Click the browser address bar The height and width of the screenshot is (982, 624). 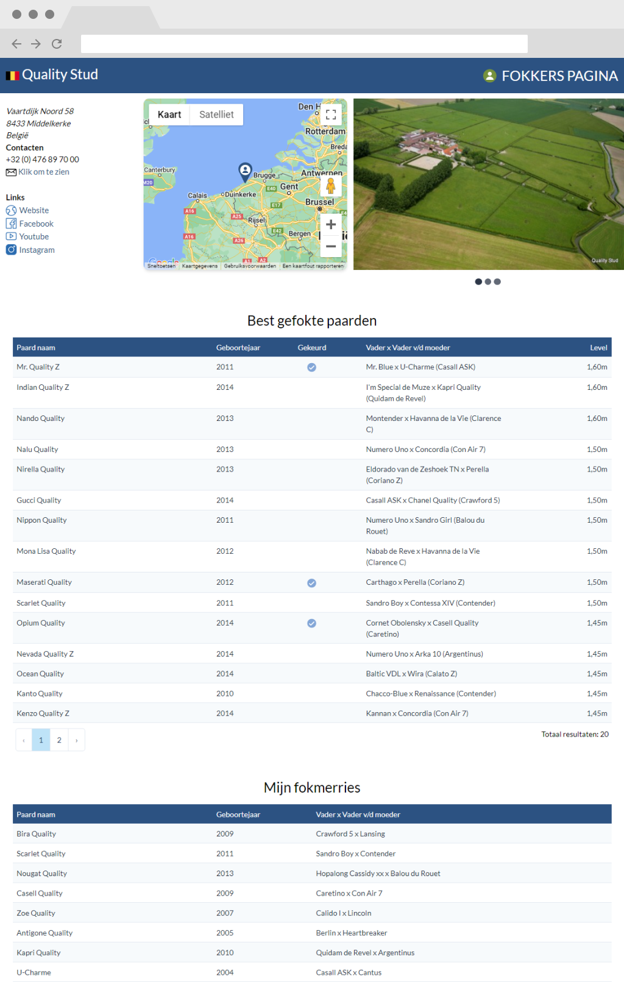click(x=304, y=44)
